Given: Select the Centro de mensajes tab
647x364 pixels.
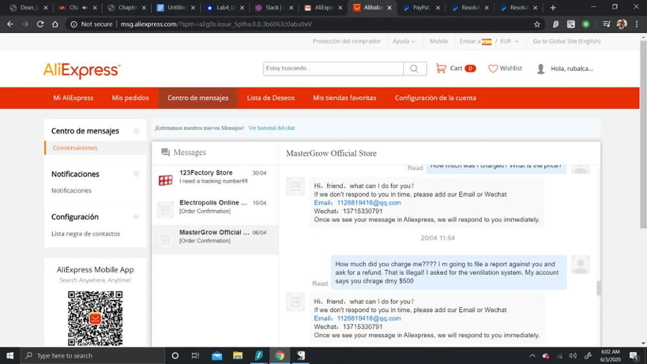Looking at the screenshot, I should point(197,98).
